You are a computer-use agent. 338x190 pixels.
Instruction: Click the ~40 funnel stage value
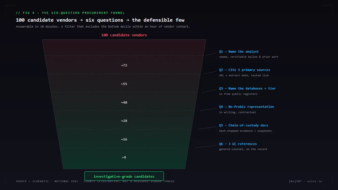tap(124, 102)
